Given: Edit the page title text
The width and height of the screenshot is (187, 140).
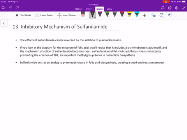Looking at the screenshot, I should point(60,27).
